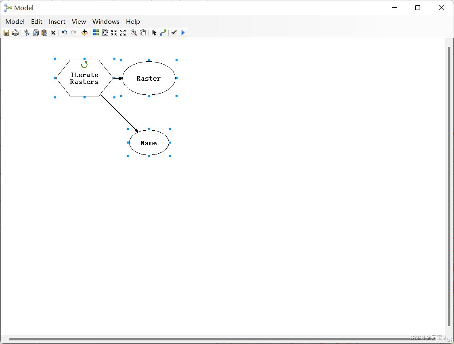
Task: Activate the Connect tool
Action: [x=163, y=33]
